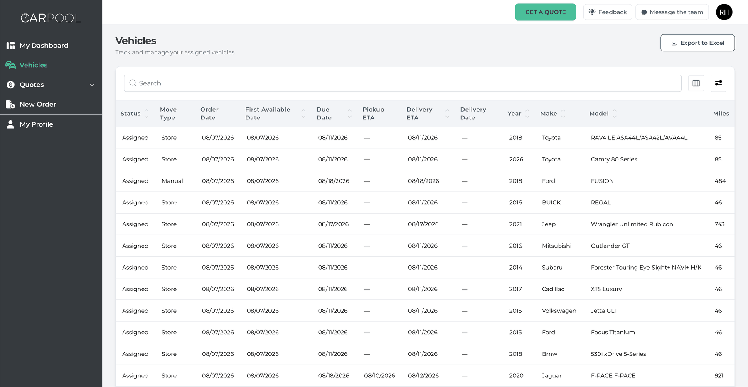
Task: Sort by First Available Date arrows
Action: coord(303,114)
